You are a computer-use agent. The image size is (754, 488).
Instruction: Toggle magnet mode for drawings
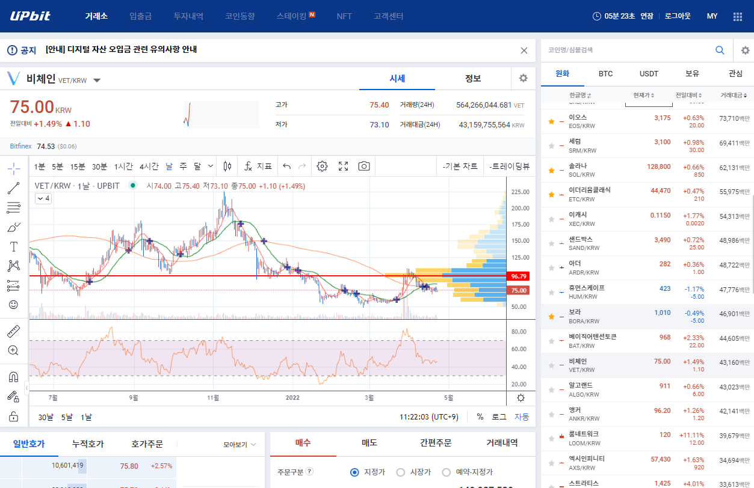click(x=13, y=377)
